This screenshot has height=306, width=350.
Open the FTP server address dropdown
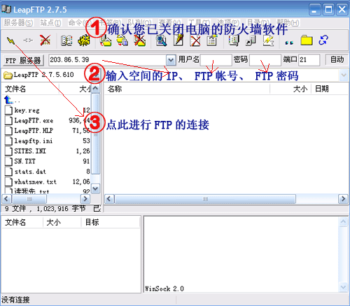click(x=171, y=60)
